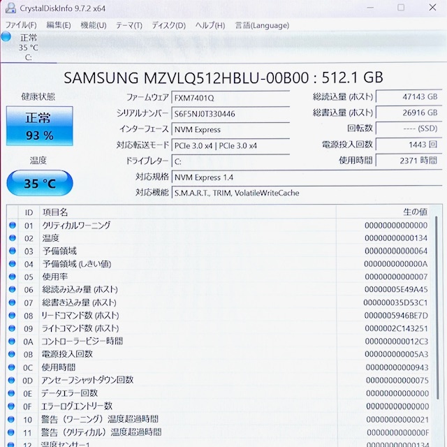Screen dimensions: 447x447
Task: Click blue status dot for 電源投入回数 row 0B
Action: pos(12,354)
